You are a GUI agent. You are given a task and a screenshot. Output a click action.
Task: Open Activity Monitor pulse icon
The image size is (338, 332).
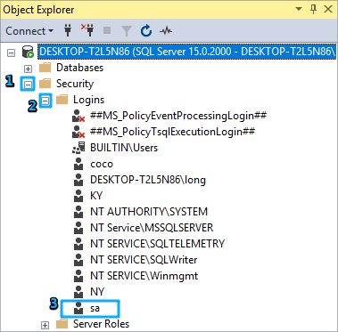coord(166,30)
